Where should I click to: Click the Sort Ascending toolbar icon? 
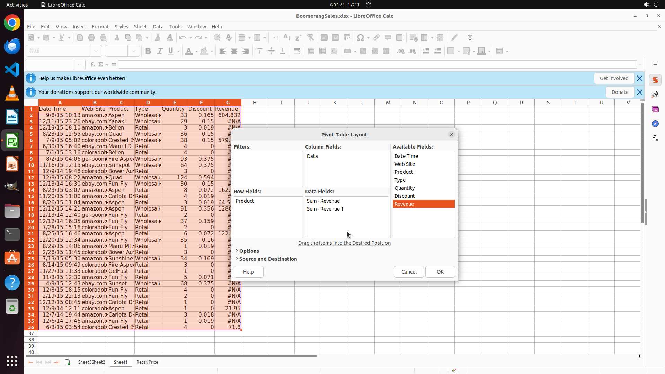click(x=287, y=37)
